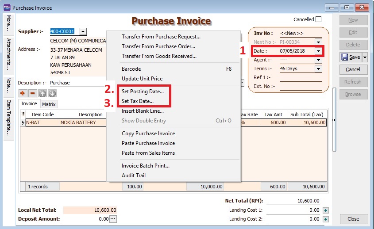Click the orange minus remove-row icon

pyautogui.click(x=32, y=94)
